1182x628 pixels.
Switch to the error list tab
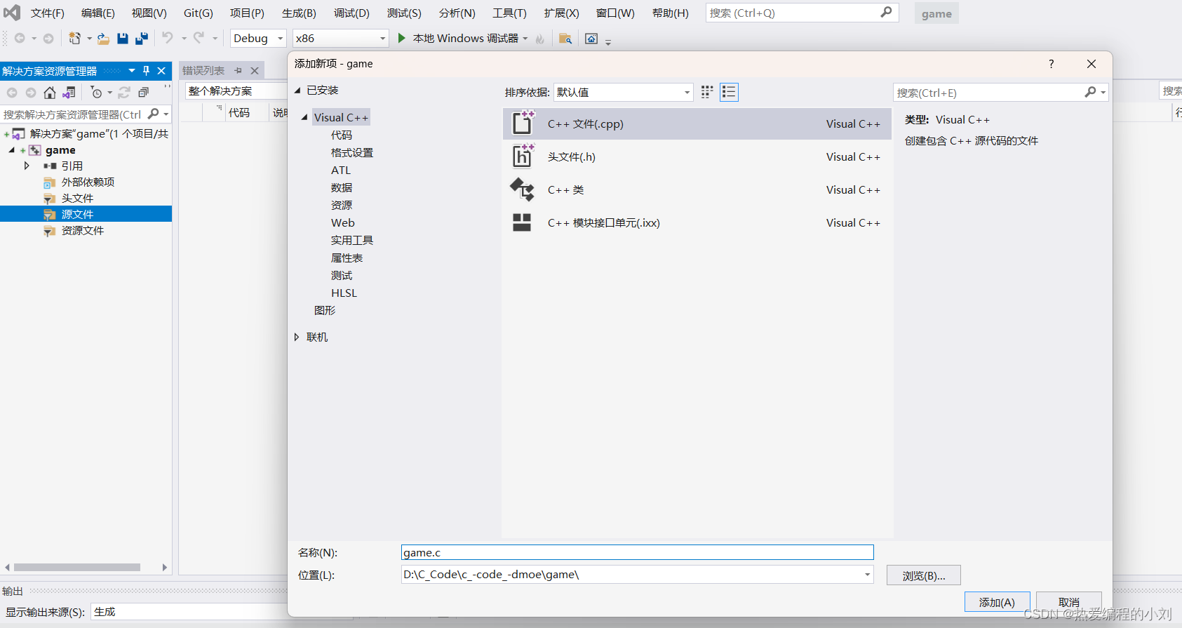(x=203, y=71)
